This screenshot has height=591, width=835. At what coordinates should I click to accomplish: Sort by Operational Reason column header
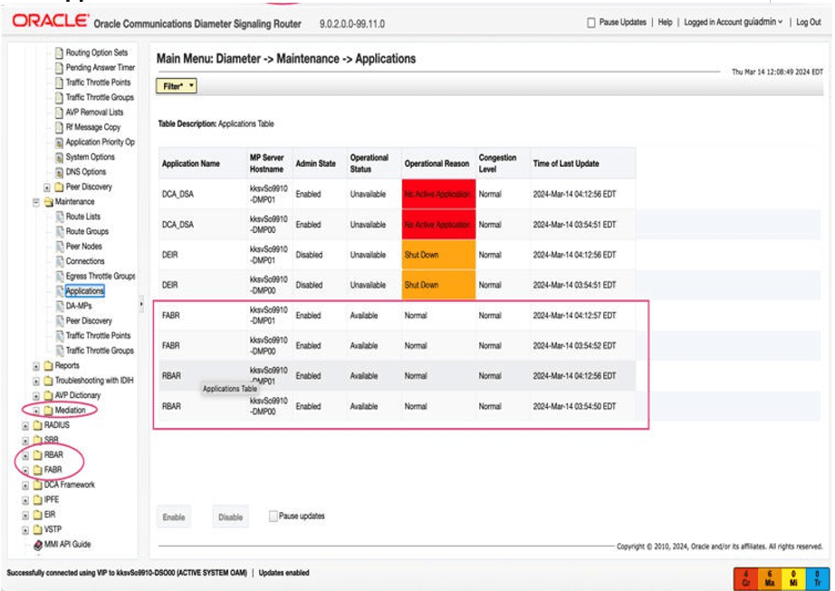[437, 163]
